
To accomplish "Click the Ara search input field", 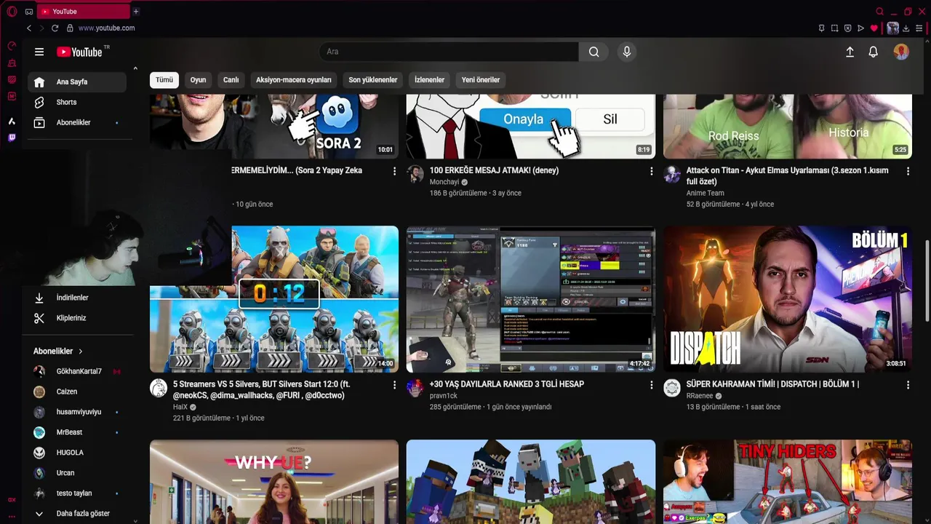I will pos(449,52).
